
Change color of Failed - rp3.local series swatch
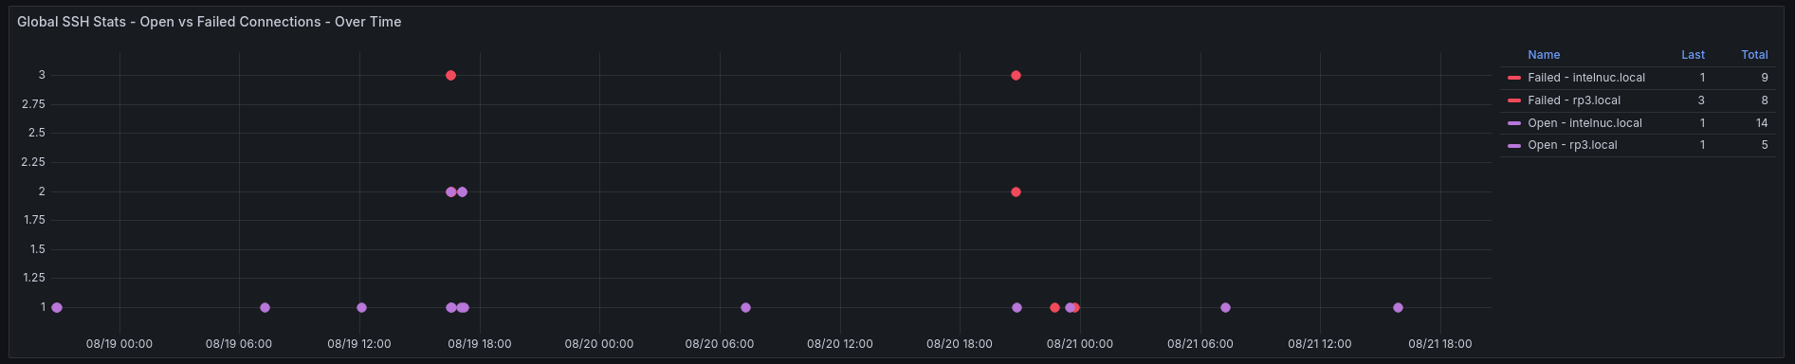coord(1513,100)
